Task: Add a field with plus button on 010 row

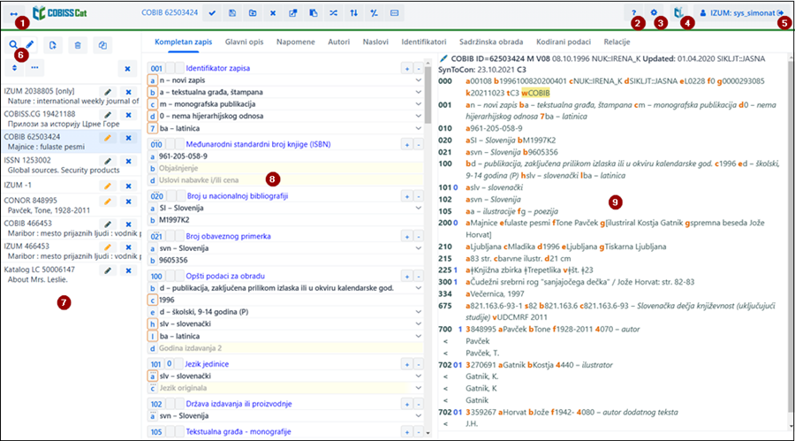Action: [406, 145]
